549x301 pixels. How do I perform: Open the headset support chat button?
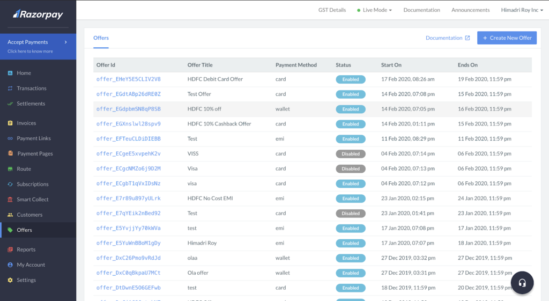click(x=522, y=283)
